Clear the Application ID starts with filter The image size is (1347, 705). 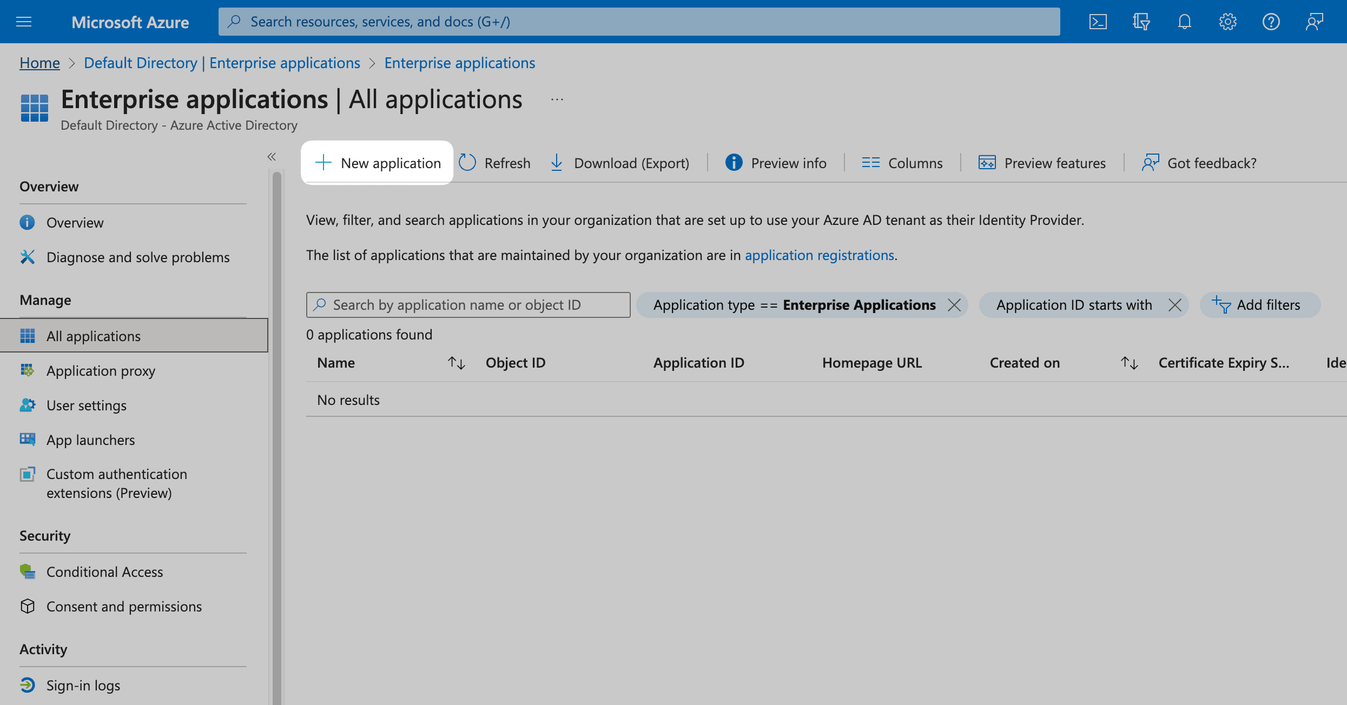pos(1175,305)
